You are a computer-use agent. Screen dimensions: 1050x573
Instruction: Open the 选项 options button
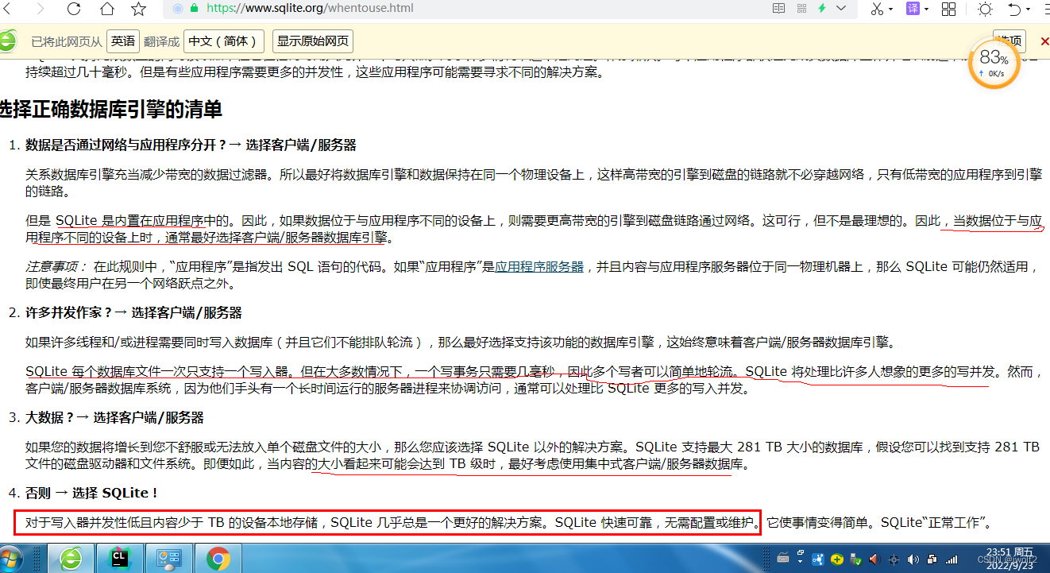(x=1008, y=41)
